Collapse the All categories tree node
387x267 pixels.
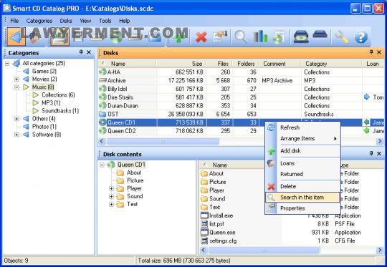[x=7, y=64]
